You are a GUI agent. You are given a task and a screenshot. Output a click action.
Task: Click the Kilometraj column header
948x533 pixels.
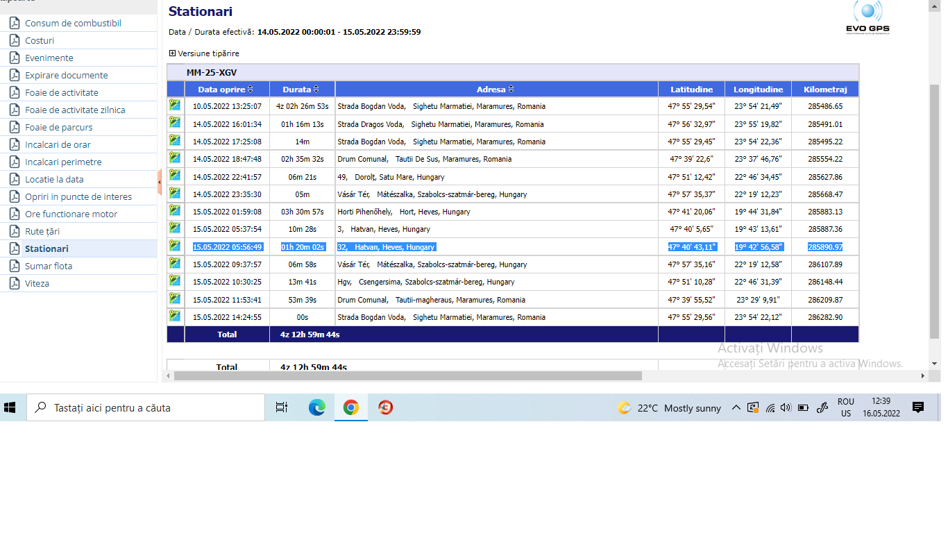pos(825,89)
